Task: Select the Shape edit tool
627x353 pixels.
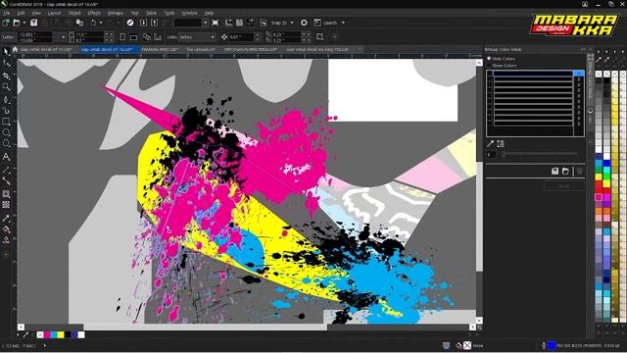Action: point(6,63)
